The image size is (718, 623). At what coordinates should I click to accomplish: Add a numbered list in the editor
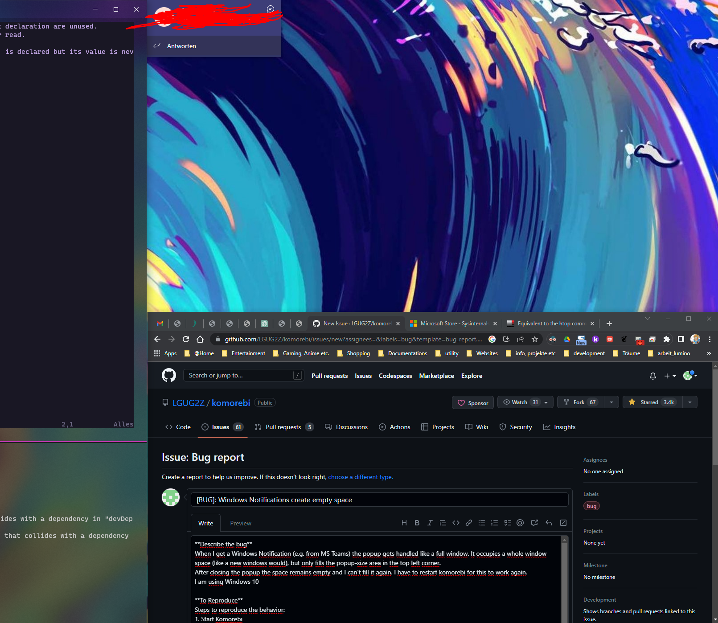point(494,523)
